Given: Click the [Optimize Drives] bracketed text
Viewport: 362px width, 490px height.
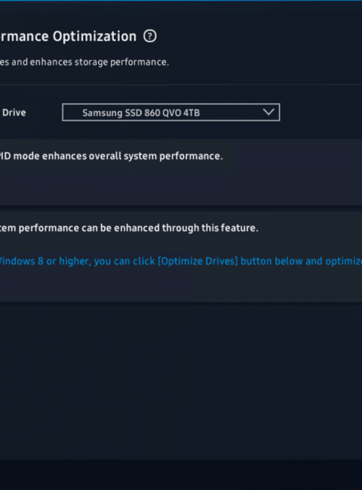Looking at the screenshot, I should click(198, 261).
